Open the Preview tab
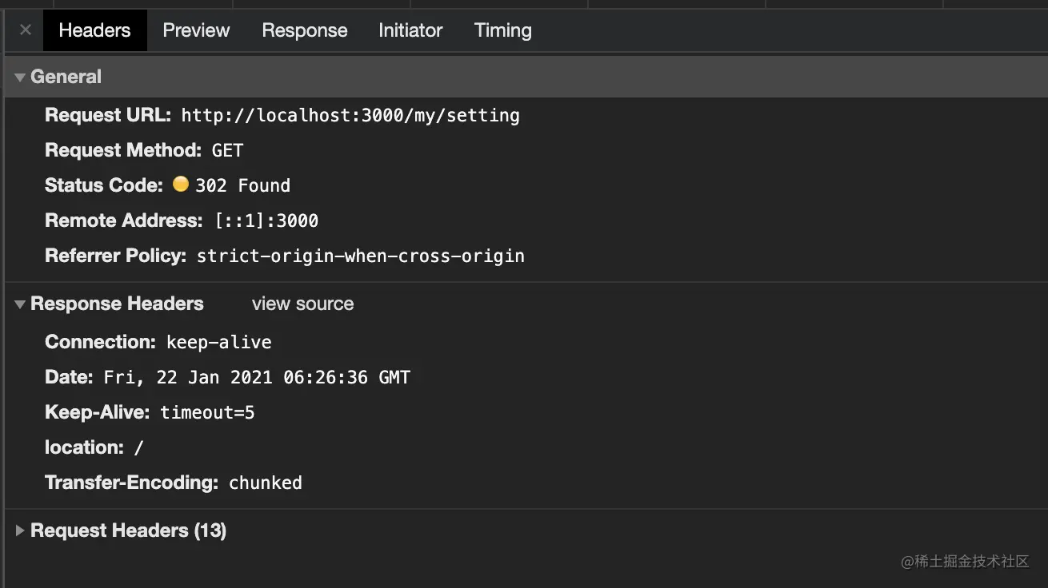The height and width of the screenshot is (588, 1048). tap(196, 30)
